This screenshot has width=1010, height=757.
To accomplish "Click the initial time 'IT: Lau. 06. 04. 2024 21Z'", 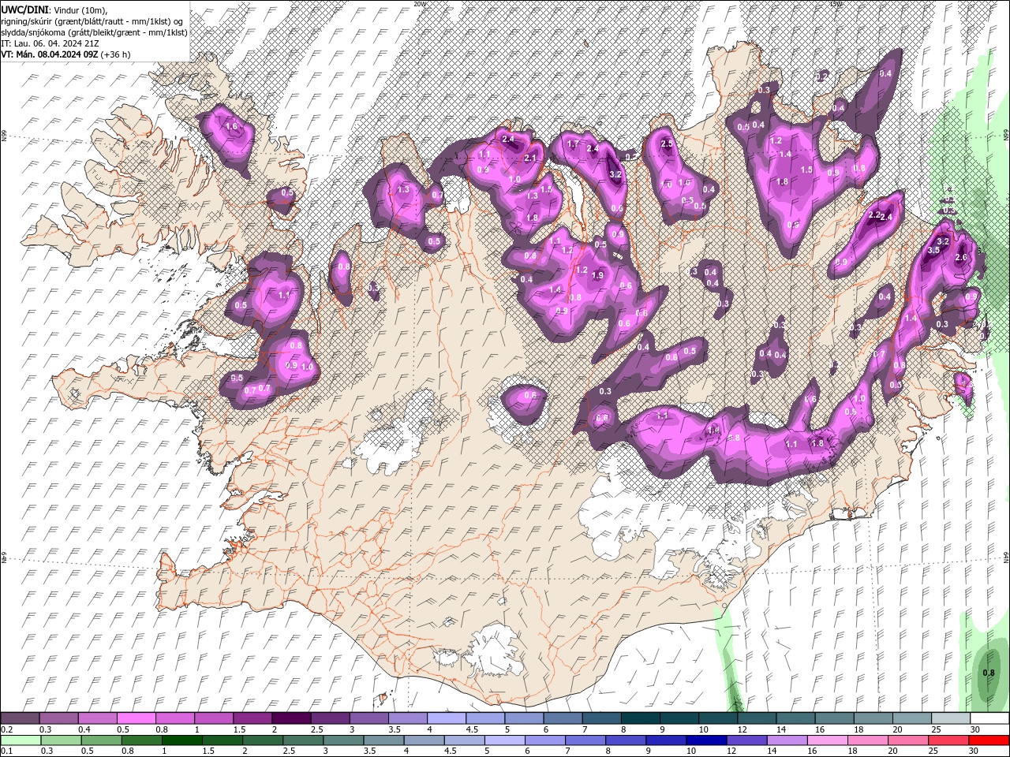I will (x=50, y=43).
